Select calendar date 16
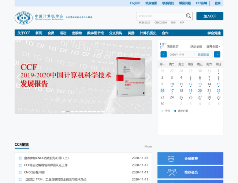Screen dimensions: 238x183 pyautogui.click(x=162, y=91)
